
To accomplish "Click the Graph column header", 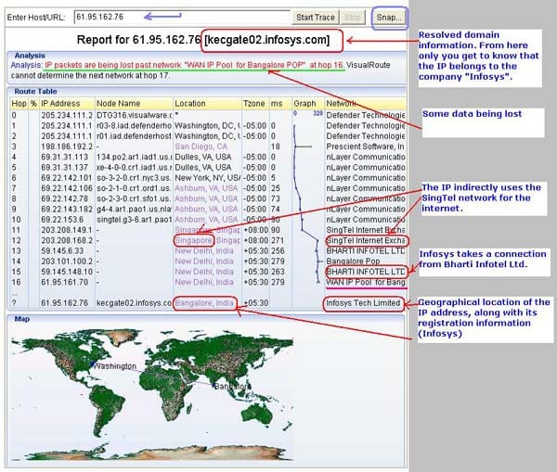I will coord(305,104).
